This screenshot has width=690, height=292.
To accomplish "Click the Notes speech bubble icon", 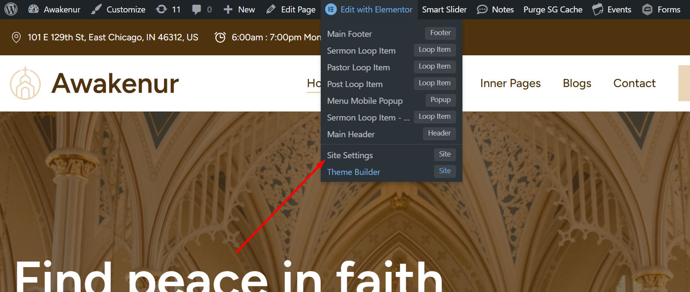I will (x=482, y=9).
